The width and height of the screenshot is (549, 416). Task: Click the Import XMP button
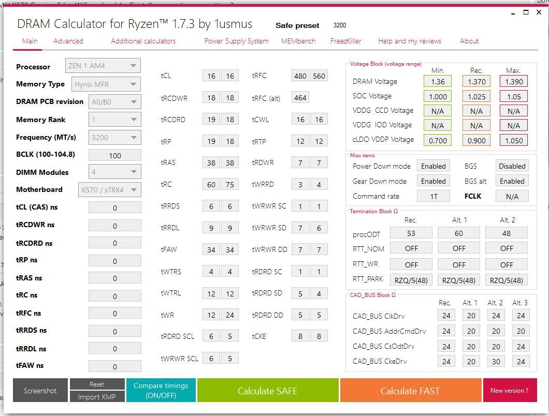(x=97, y=397)
